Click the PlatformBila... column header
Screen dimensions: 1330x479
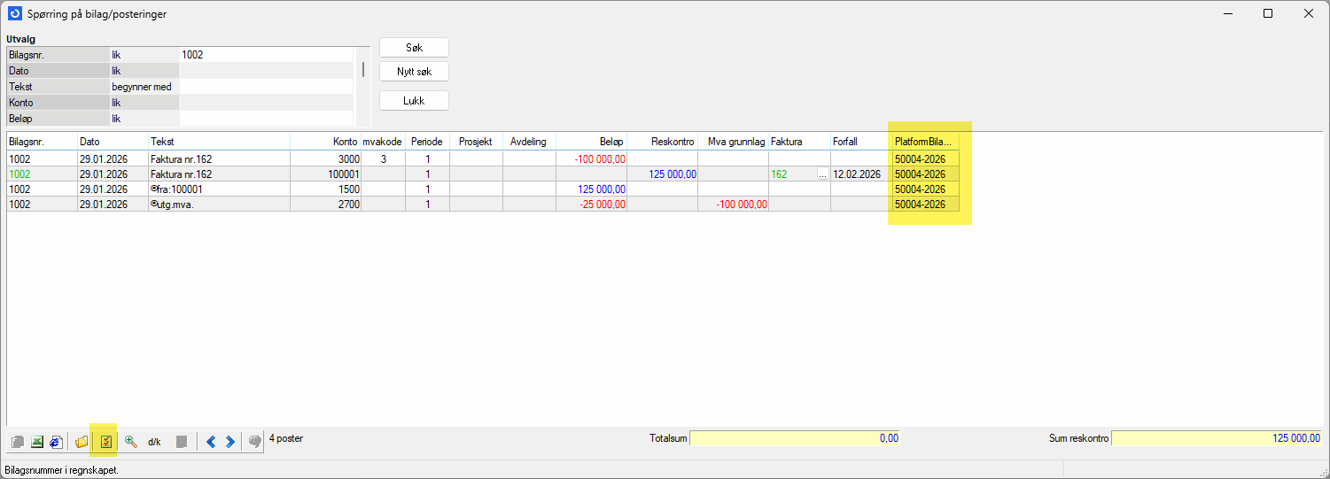point(923,142)
